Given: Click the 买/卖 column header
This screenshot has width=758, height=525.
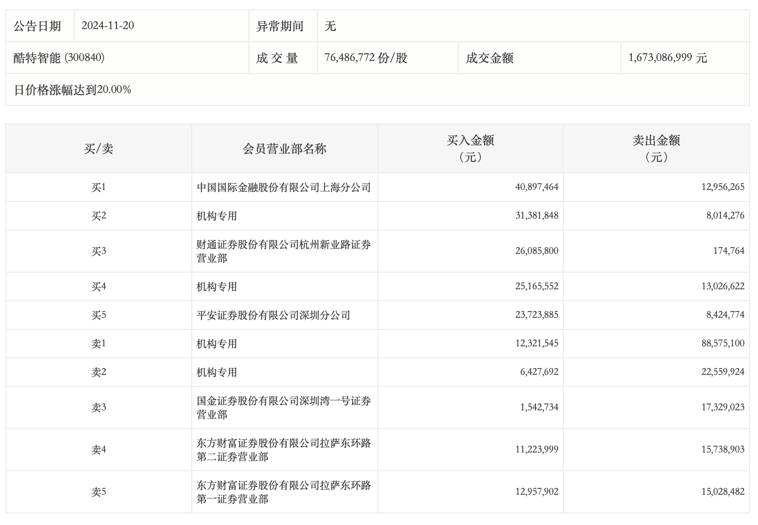Looking at the screenshot, I should pos(99,149).
